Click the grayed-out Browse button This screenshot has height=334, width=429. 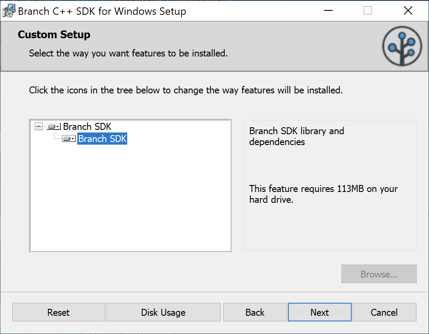pos(379,274)
